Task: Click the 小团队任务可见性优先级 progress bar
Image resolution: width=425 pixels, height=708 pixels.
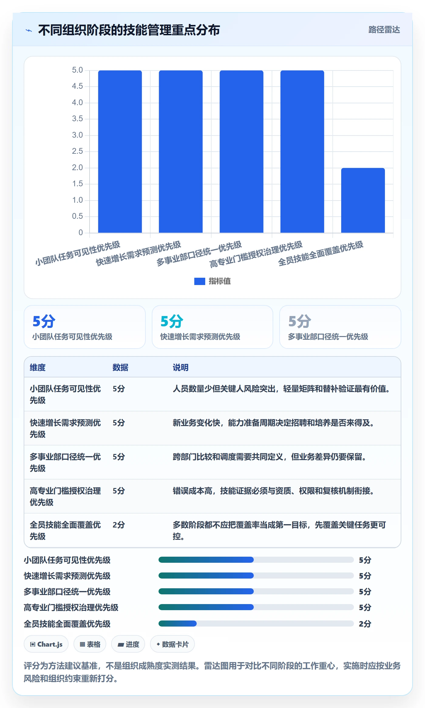Action: point(256,560)
